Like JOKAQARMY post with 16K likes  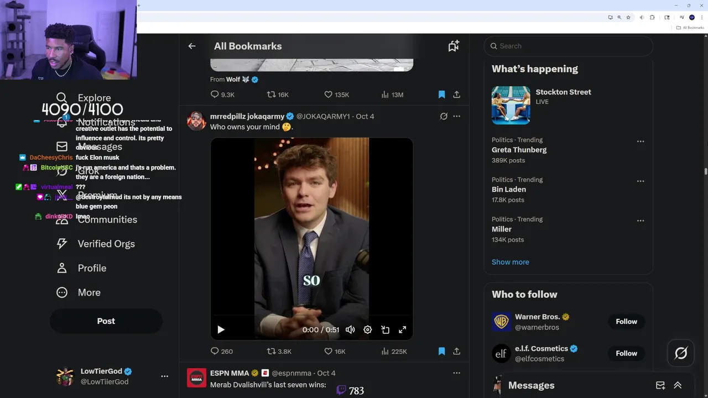(x=335, y=351)
